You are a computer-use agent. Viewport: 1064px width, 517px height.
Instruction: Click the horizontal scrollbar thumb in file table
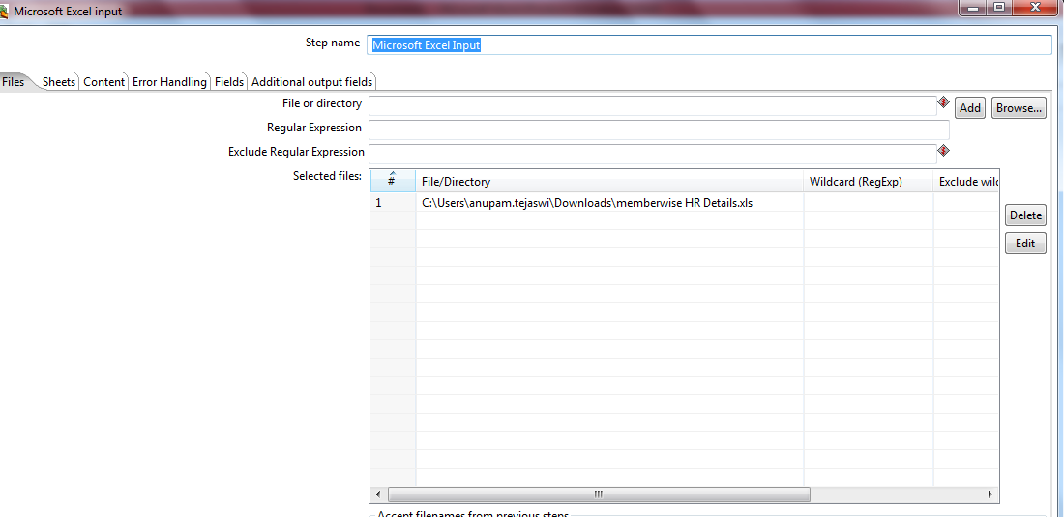click(x=599, y=495)
